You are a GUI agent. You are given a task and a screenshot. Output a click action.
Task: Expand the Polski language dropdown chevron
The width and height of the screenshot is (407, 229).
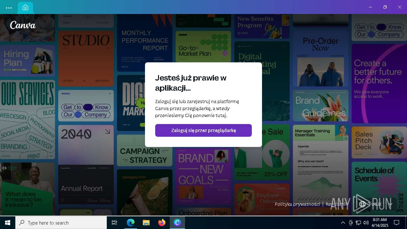click(390, 204)
